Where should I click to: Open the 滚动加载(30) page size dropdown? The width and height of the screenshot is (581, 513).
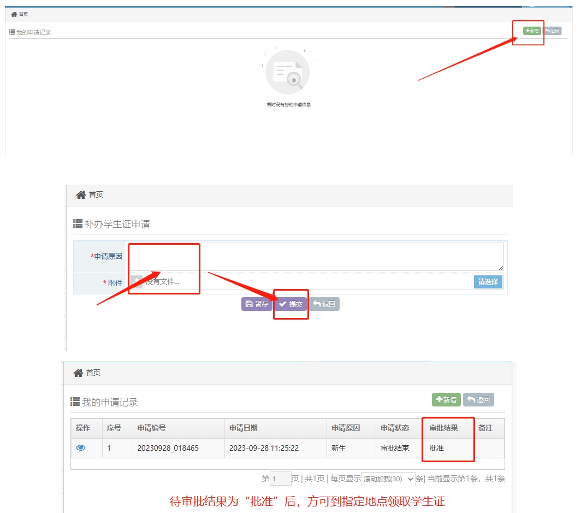[x=388, y=479]
